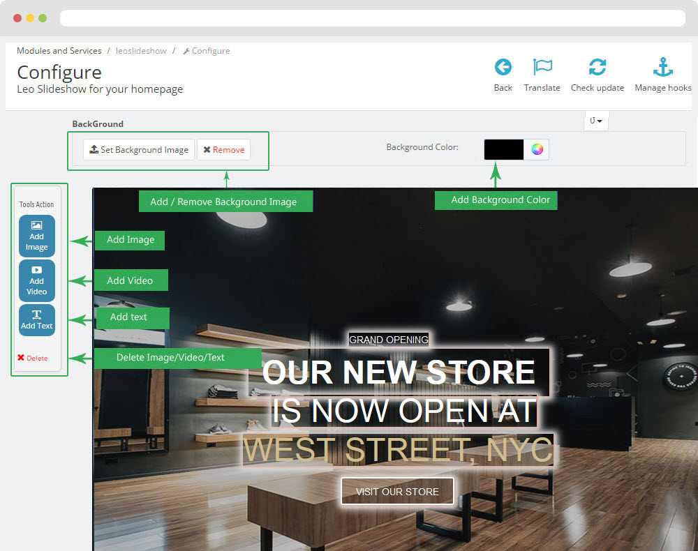Select the OUR NEW STORE text layer

click(399, 372)
